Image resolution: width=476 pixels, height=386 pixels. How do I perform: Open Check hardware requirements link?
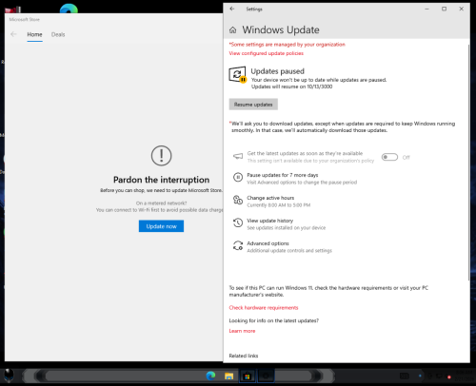(264, 307)
